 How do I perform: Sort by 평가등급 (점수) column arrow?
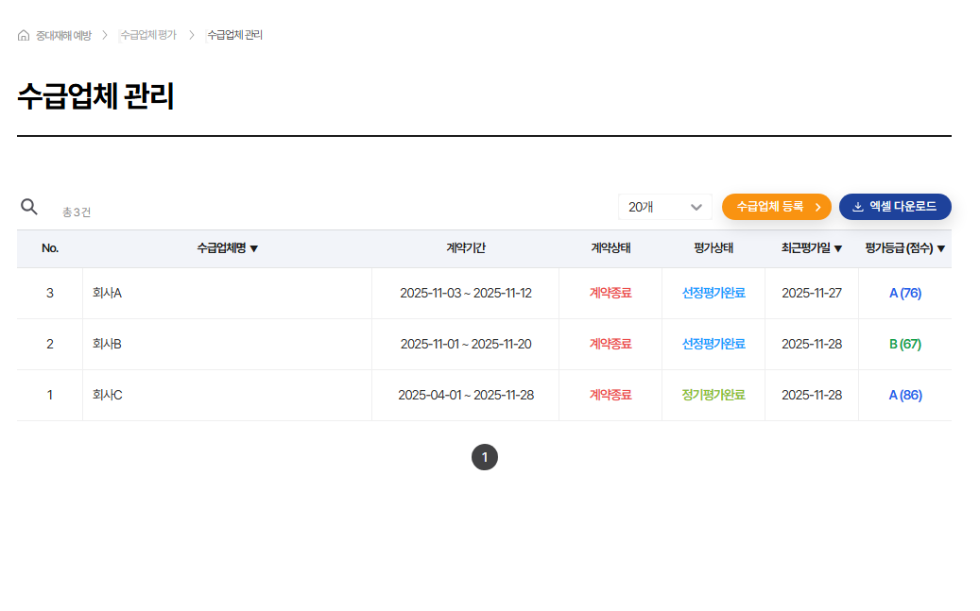(x=940, y=249)
